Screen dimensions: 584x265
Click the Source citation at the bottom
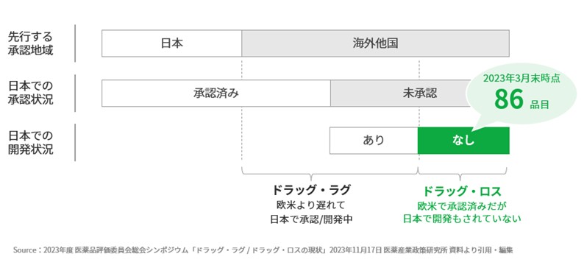point(263,250)
